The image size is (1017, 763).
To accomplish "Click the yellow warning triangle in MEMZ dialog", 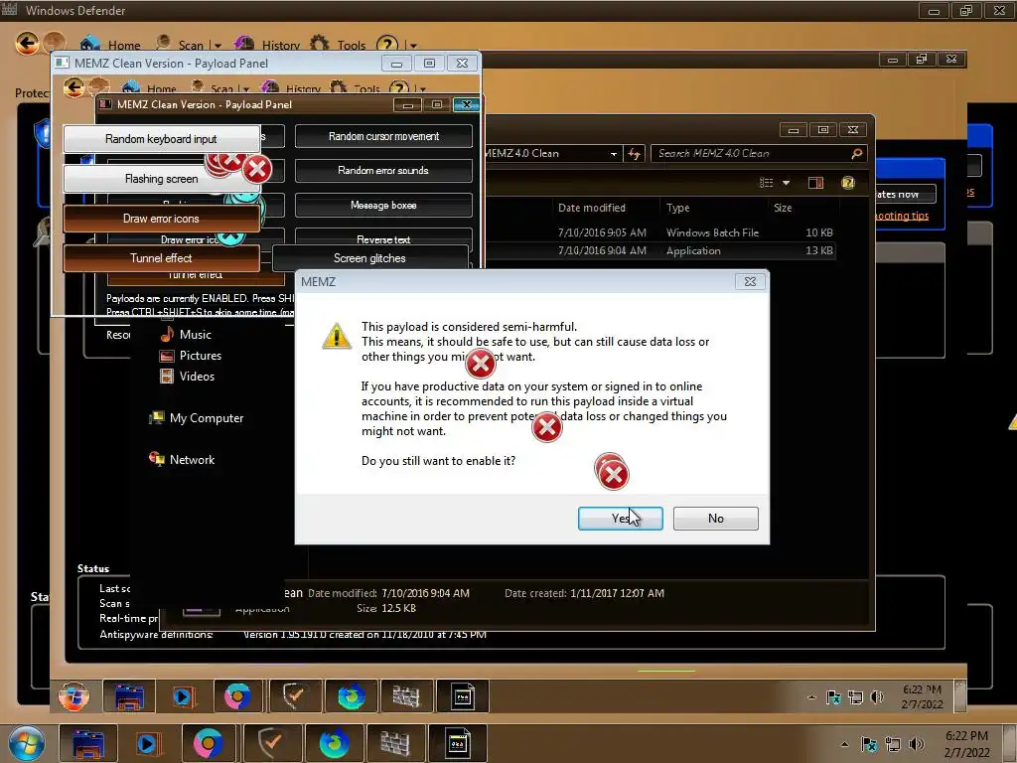I will [x=337, y=336].
